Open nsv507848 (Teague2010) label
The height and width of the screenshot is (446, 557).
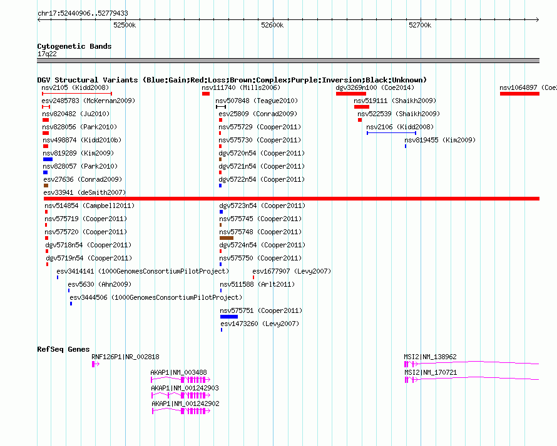coord(257,101)
